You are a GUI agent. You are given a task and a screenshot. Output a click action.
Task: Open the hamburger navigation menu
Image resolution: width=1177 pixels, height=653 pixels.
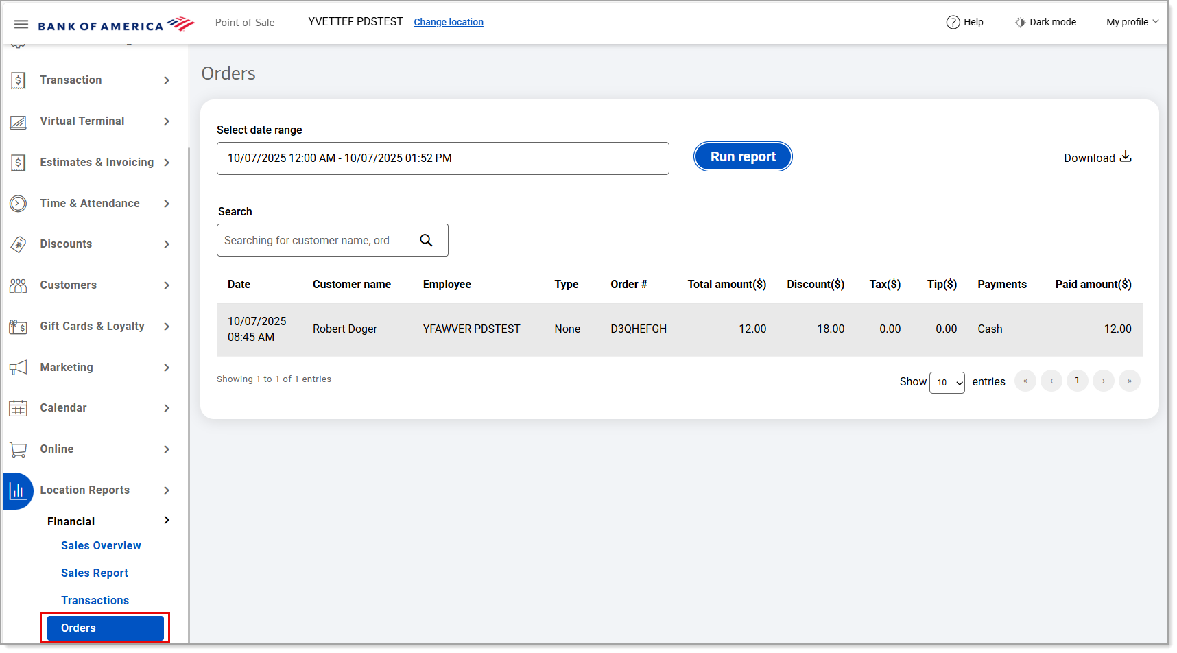(x=21, y=25)
